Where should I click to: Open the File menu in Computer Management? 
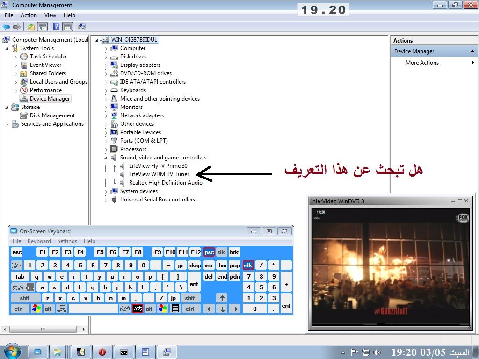pyautogui.click(x=9, y=15)
